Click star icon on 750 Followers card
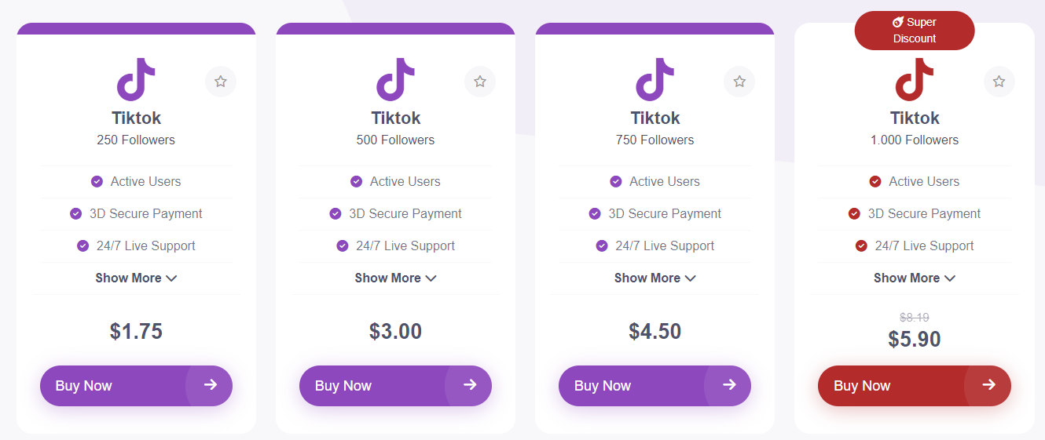The width and height of the screenshot is (1045, 440). coord(739,82)
